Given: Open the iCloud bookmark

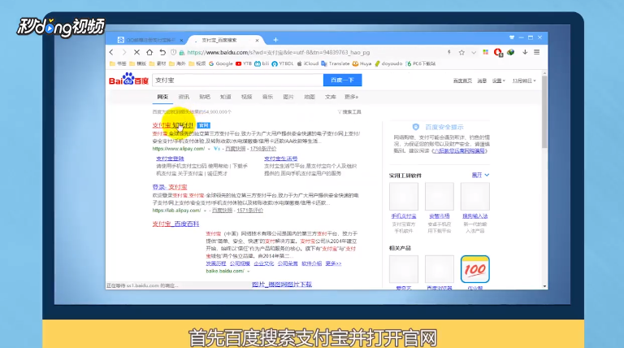Looking at the screenshot, I should [308, 63].
